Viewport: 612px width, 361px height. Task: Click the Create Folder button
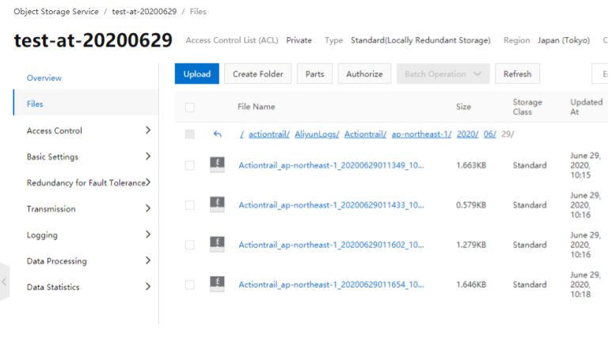click(258, 73)
